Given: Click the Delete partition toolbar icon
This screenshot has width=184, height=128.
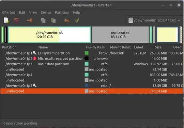Looking at the screenshot, I should coord(16,20).
